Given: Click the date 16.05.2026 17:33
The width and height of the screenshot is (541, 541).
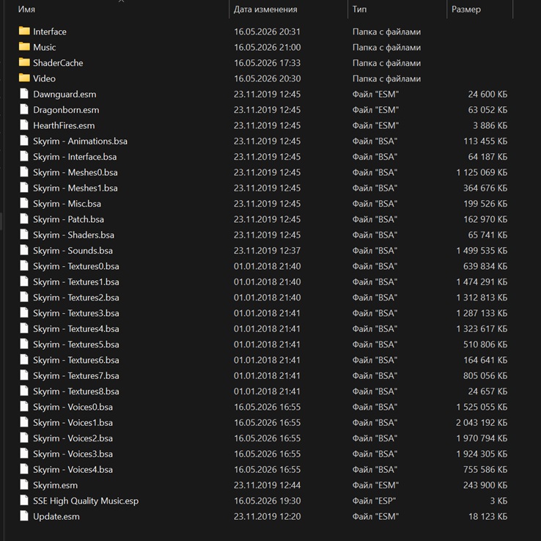Looking at the screenshot, I should 267,63.
